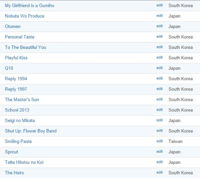Select South Korea text in Master's Sun row

tap(180, 99)
